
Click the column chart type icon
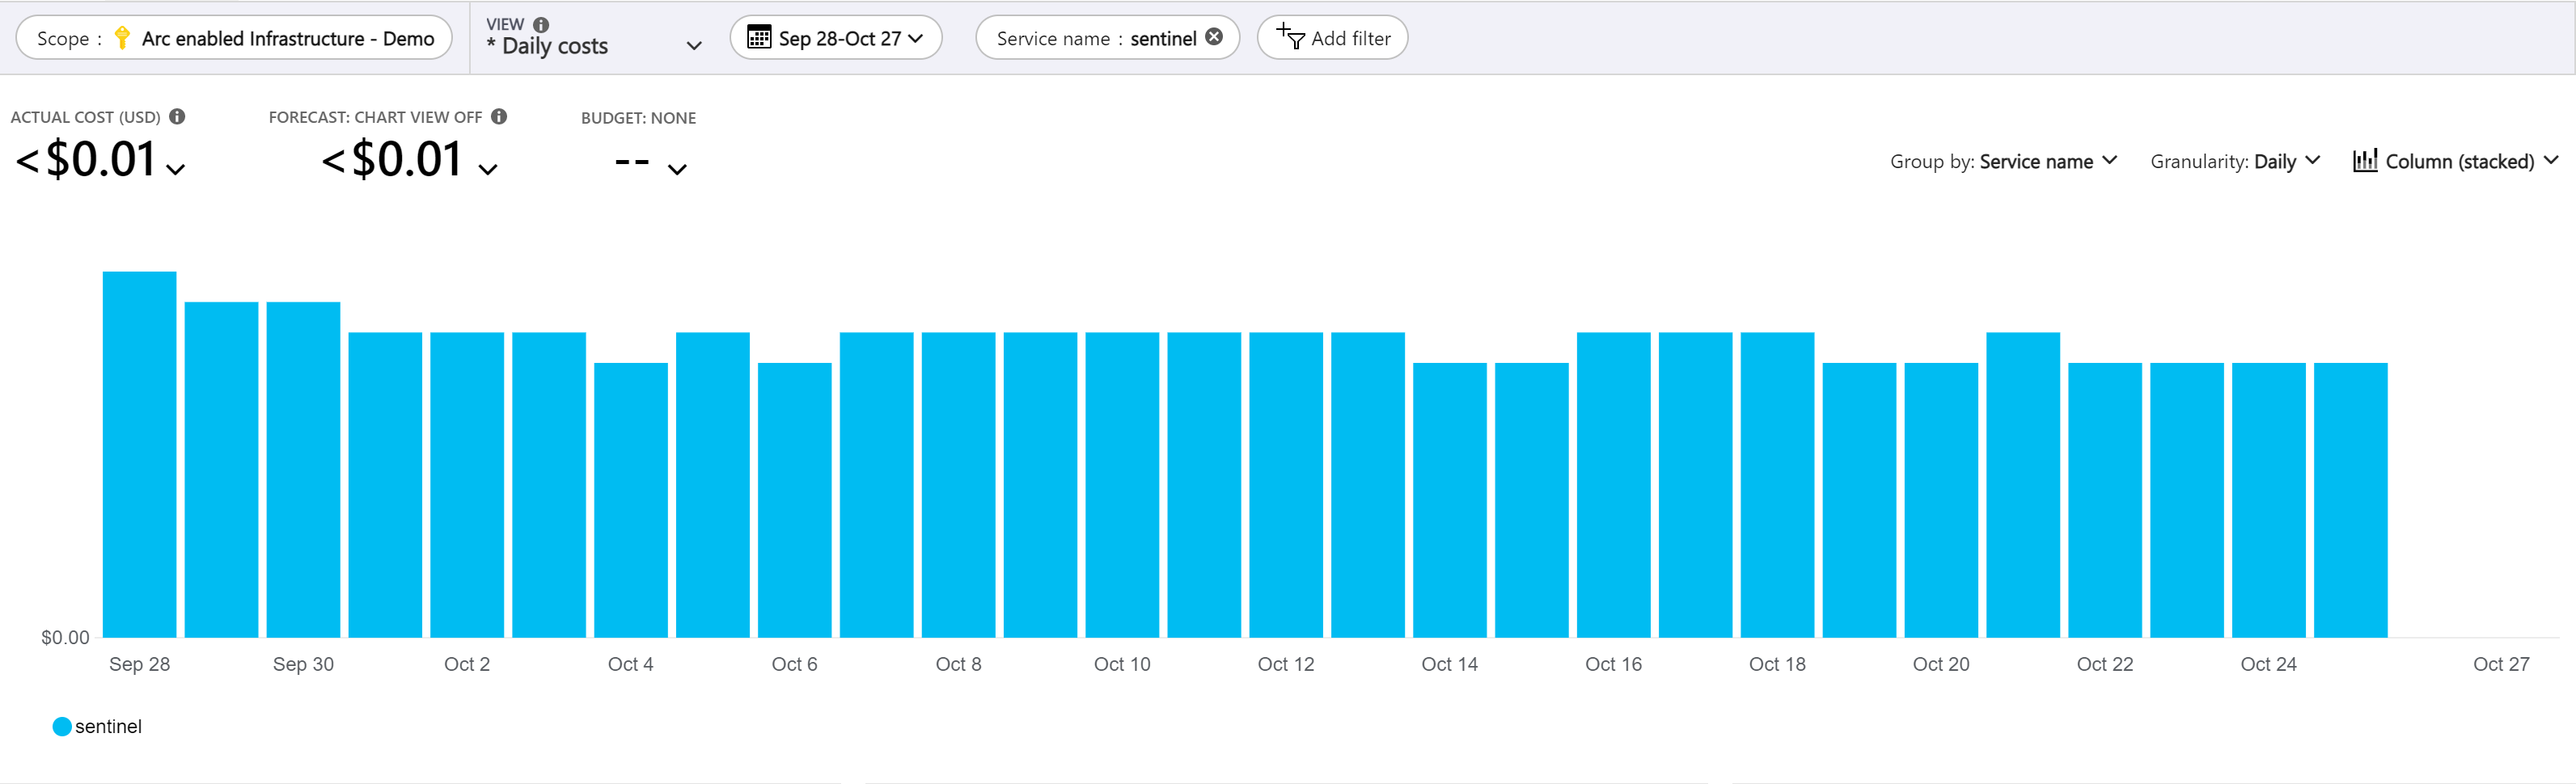[x=2365, y=161]
